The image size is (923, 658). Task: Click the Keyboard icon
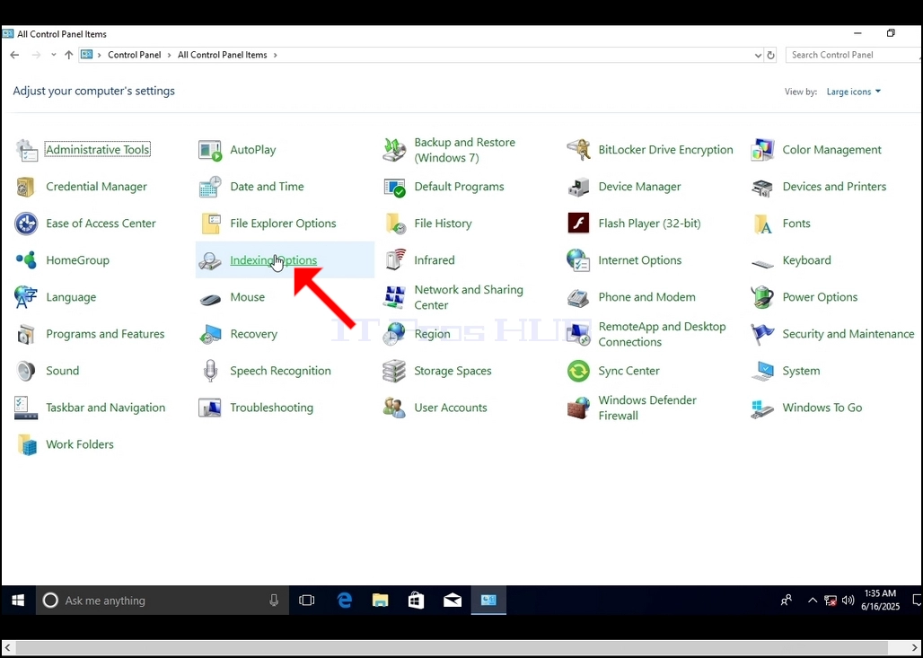click(x=763, y=264)
